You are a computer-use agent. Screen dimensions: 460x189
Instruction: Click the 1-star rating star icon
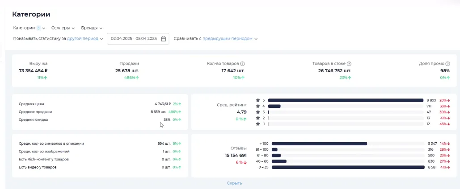pos(257,124)
